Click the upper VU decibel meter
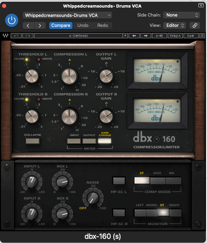 tap(157, 70)
